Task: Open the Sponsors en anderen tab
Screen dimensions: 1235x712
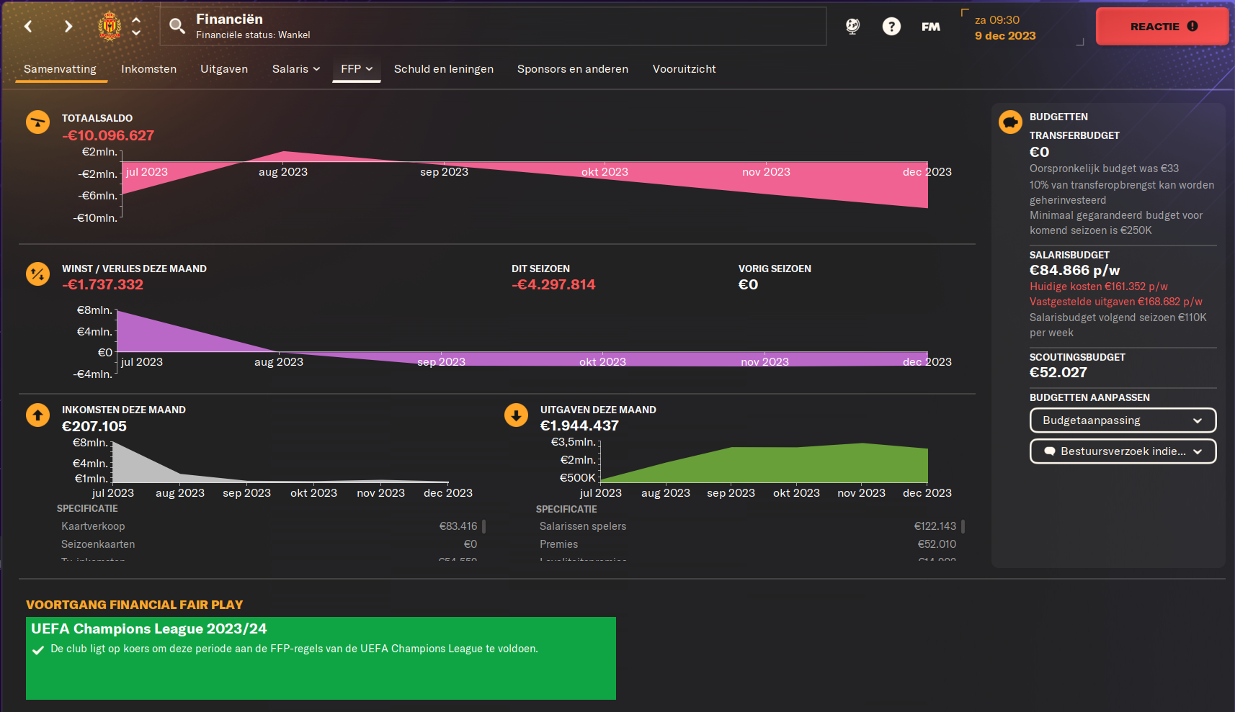Action: pyautogui.click(x=573, y=69)
